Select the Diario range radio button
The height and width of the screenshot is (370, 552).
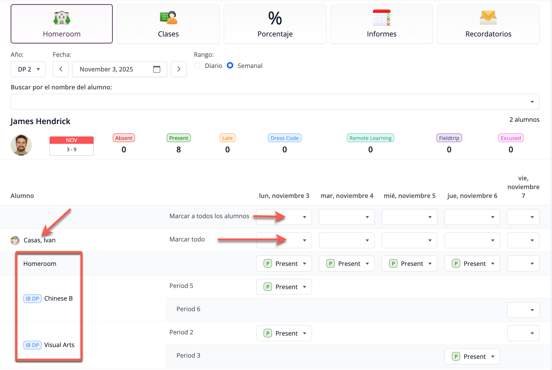197,66
